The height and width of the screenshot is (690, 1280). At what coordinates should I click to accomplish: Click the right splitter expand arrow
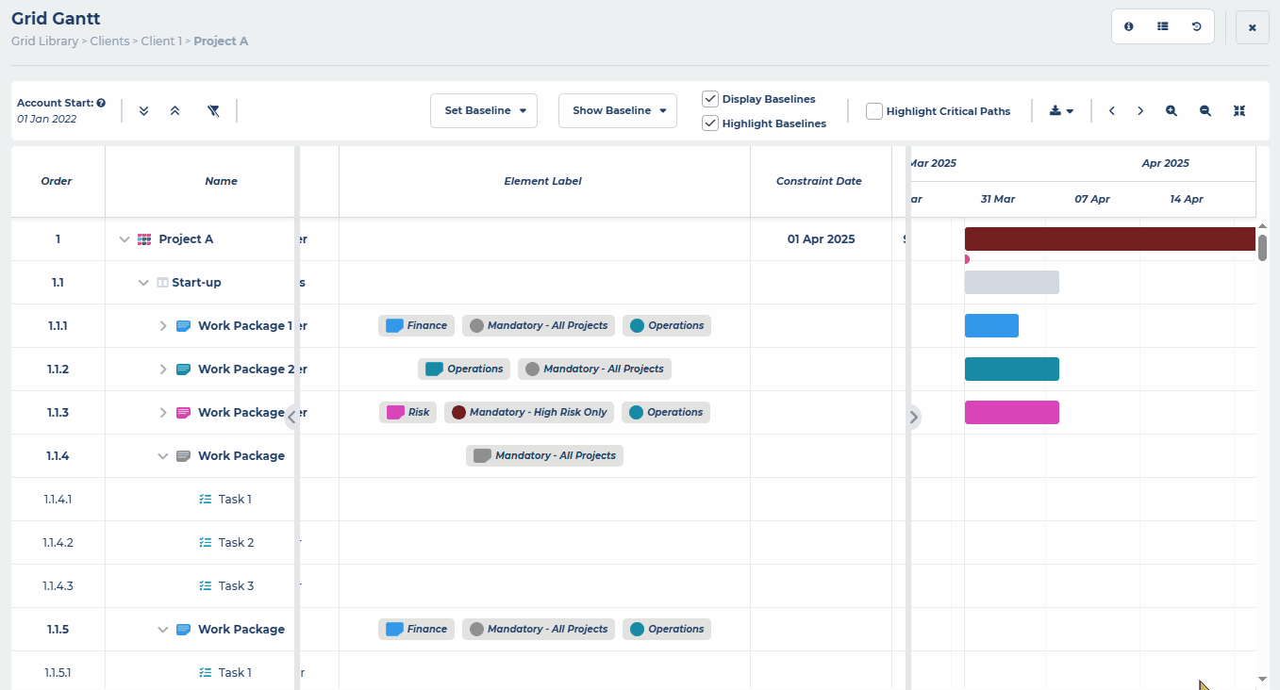click(913, 418)
